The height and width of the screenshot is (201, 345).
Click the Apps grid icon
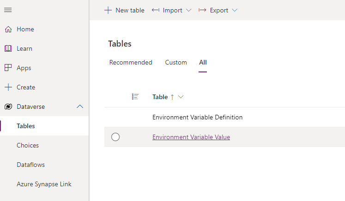(x=8, y=68)
